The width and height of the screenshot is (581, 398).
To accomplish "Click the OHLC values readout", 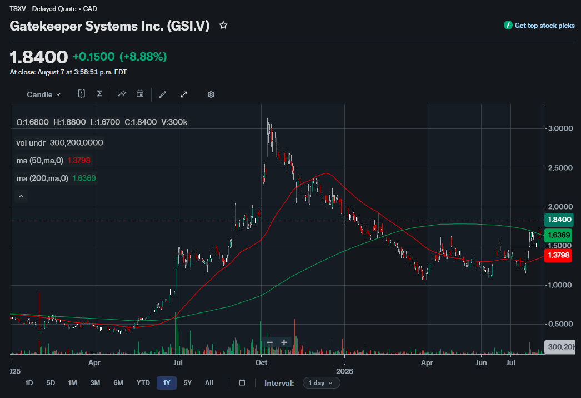I will [102, 122].
